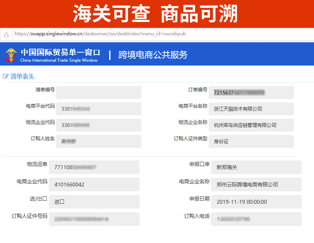Click the edit icon beside 清单表头
Image resolution: width=314 pixels, height=243 pixels.
click(5, 76)
